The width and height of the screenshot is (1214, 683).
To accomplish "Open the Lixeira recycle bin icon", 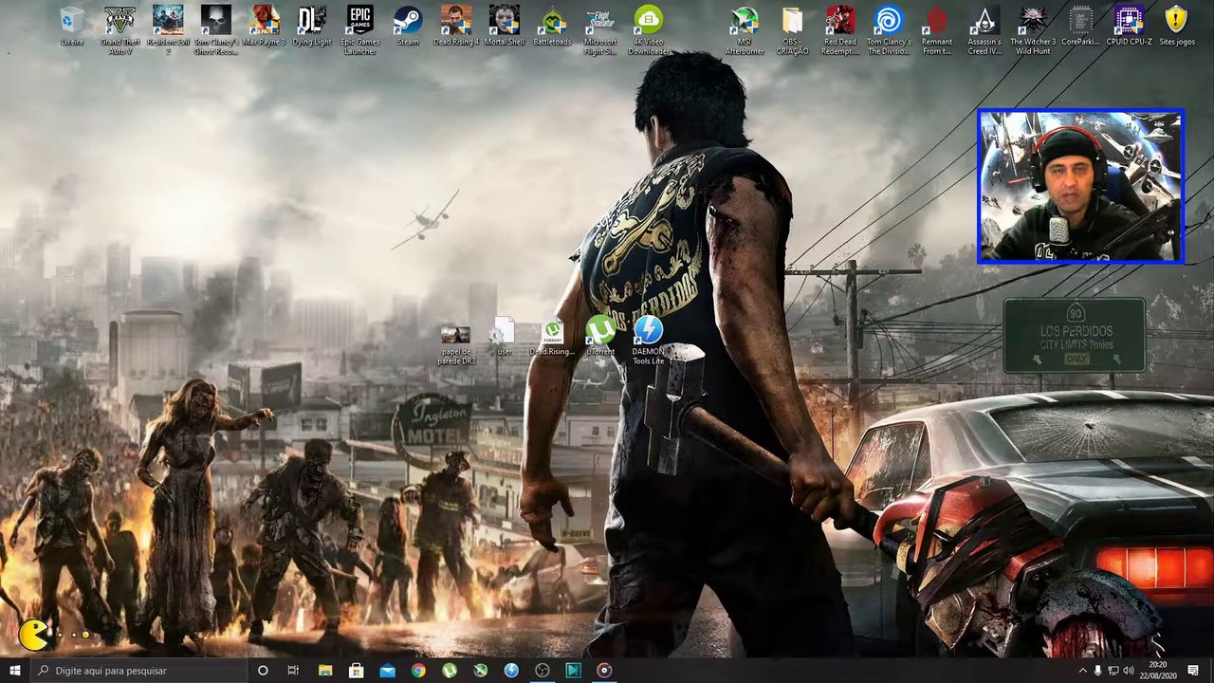I will (72, 28).
